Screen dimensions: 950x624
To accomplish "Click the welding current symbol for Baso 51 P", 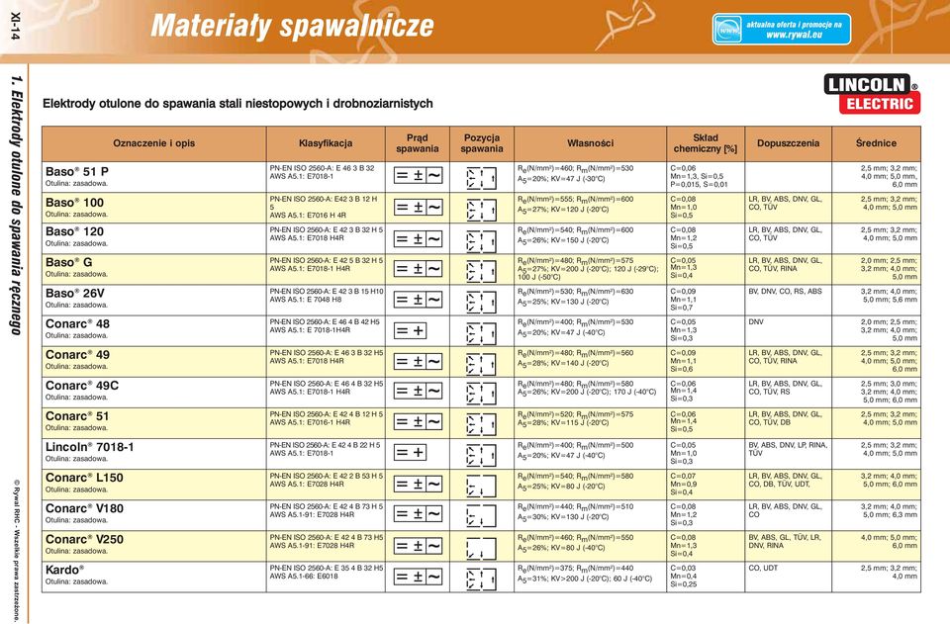I will pos(418,175).
